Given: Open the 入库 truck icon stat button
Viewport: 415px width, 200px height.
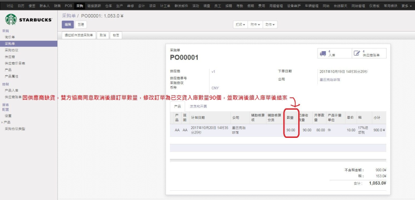Looking at the screenshot, I should (x=335, y=53).
